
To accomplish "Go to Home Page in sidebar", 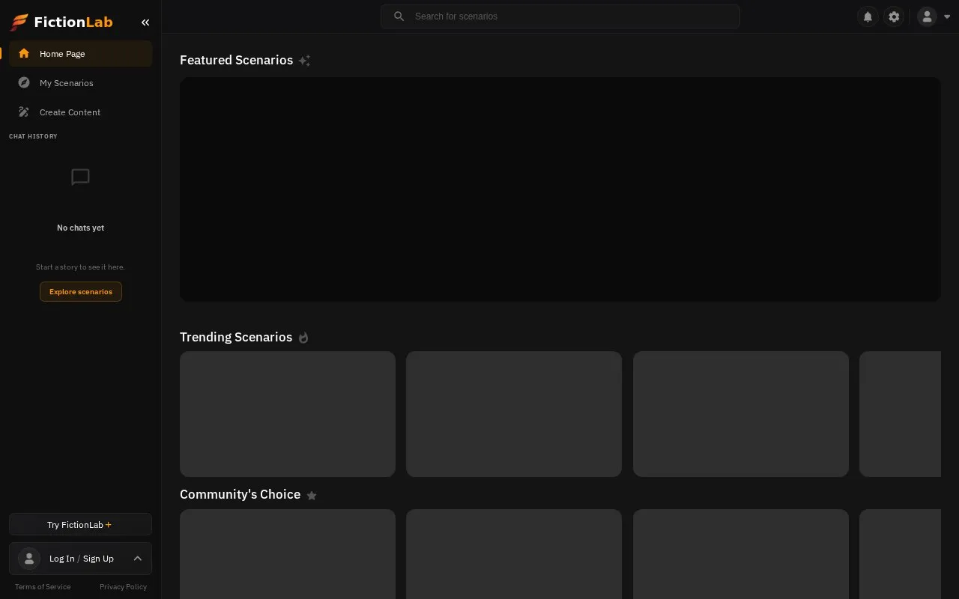I will [x=81, y=54].
